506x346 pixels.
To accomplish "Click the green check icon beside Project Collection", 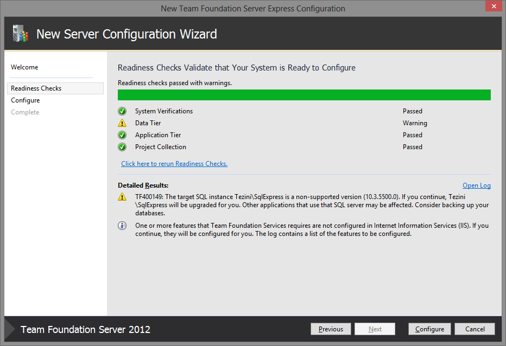I will coord(122,146).
